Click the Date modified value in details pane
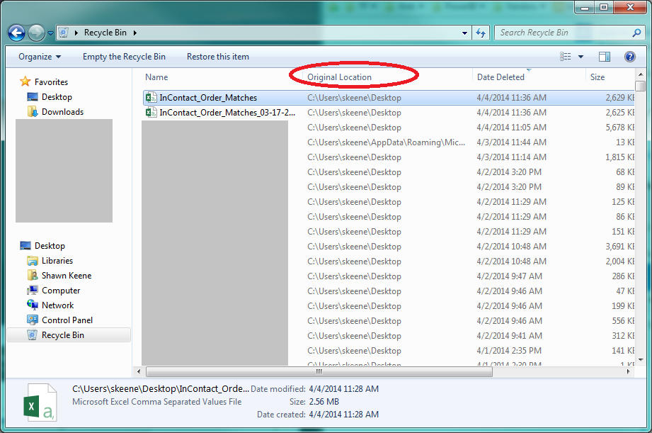Image resolution: width=652 pixels, height=433 pixels. [x=344, y=389]
